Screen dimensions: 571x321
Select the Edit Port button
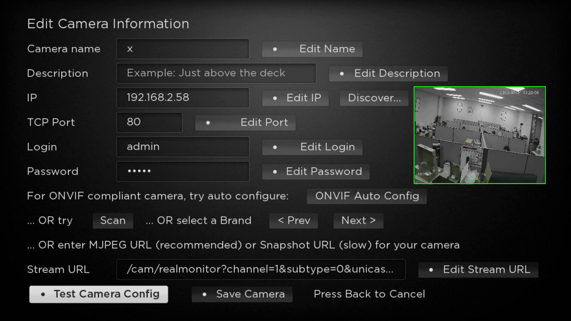coord(245,122)
